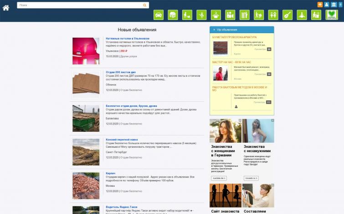344x214 pixels.
Task: Click the blue 0 counter badge
Action: click(x=340, y=5)
